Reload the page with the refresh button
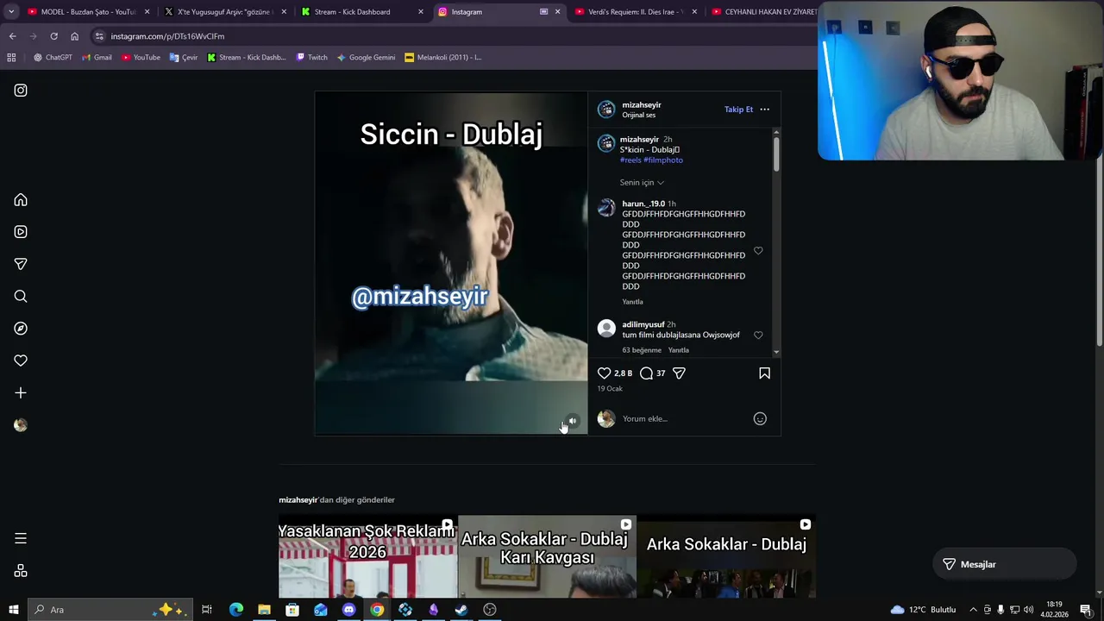The height and width of the screenshot is (621, 1104). (53, 36)
